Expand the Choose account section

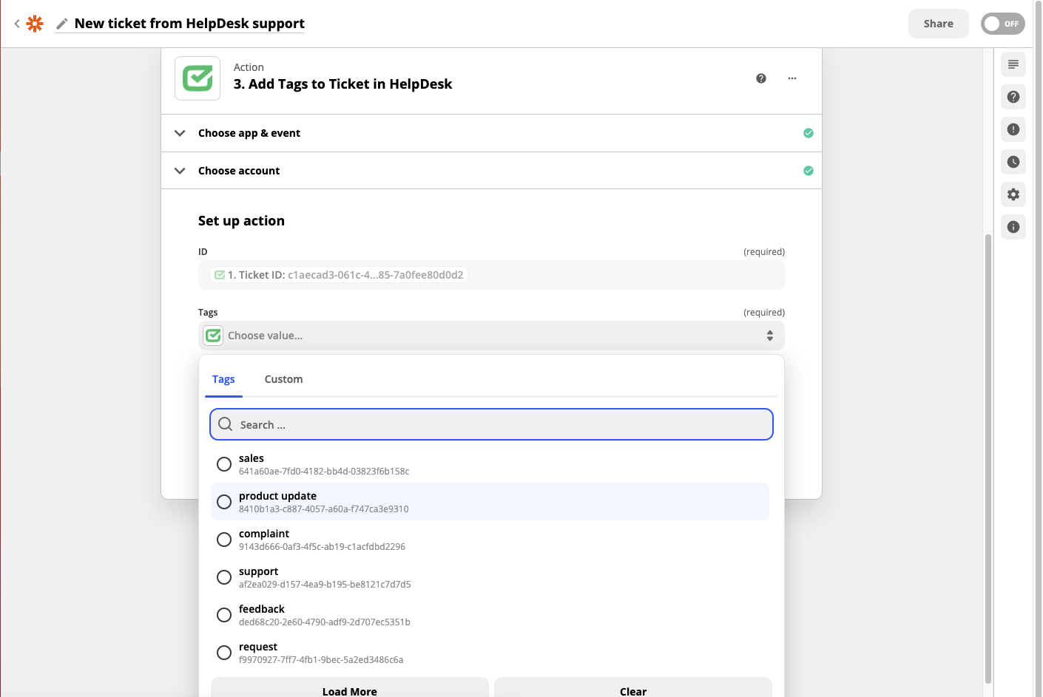click(x=491, y=171)
